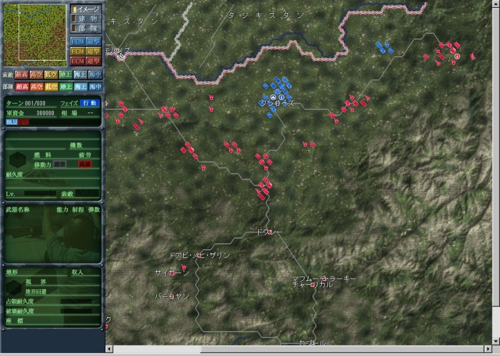Click the ターン 001/030 turn counter
500x356 pixels.
point(26,103)
